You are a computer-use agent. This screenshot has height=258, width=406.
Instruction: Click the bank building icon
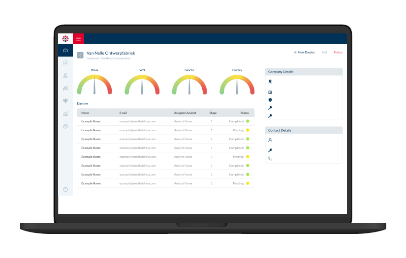click(x=270, y=92)
